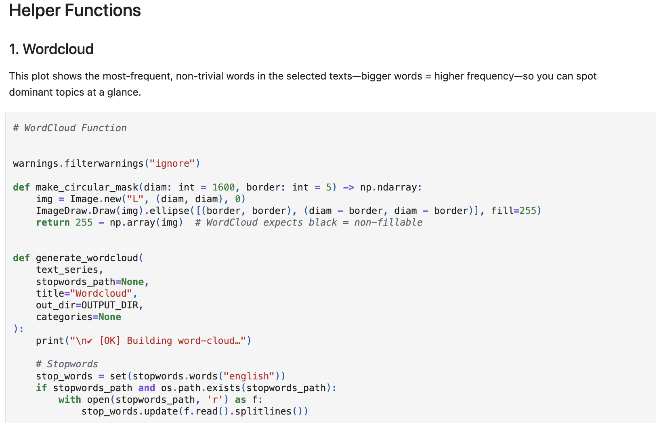
Task: Click the stopwords_path=None parameter
Action: tap(92, 282)
